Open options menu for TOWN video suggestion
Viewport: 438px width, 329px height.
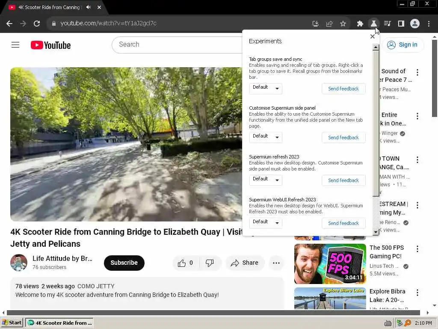[417, 160]
